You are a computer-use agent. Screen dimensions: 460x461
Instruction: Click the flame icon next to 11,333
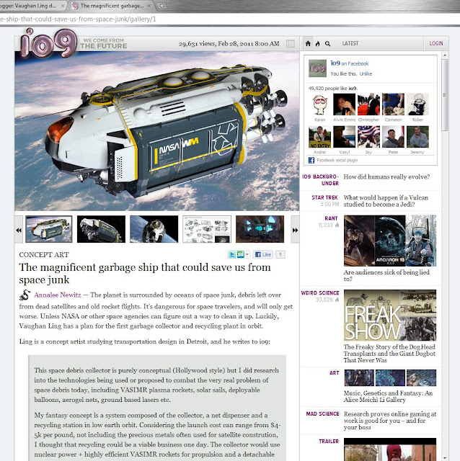(337, 225)
